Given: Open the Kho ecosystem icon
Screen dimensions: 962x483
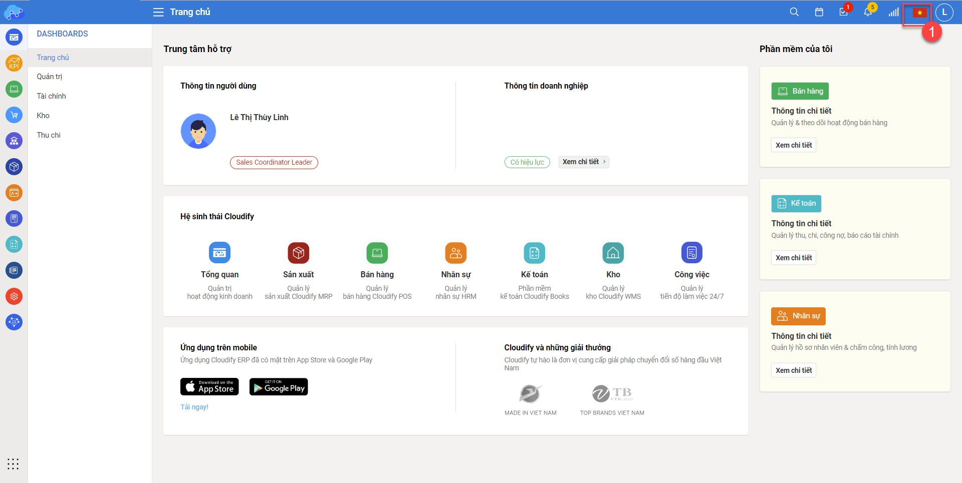Looking at the screenshot, I should pos(613,253).
